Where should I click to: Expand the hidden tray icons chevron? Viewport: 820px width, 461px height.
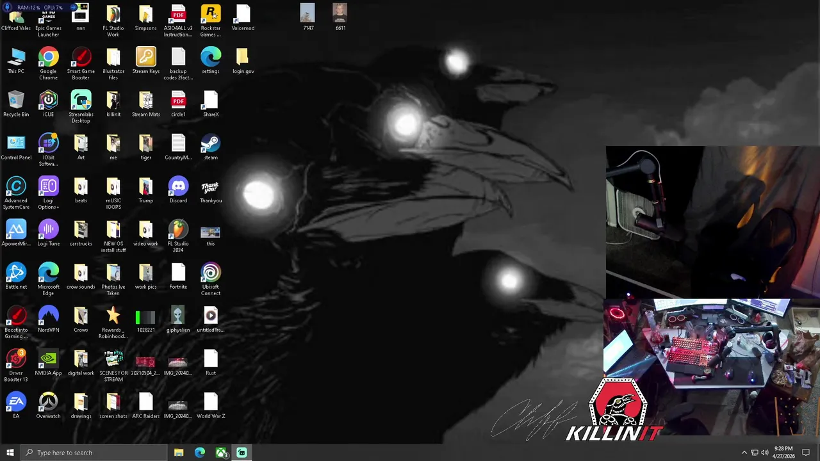coord(744,453)
